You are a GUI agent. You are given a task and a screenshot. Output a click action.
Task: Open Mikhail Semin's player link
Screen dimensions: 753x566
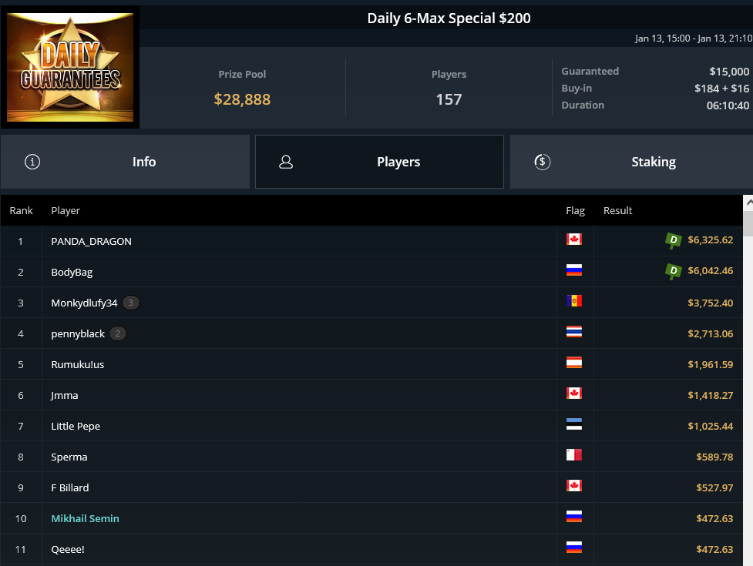coord(85,518)
